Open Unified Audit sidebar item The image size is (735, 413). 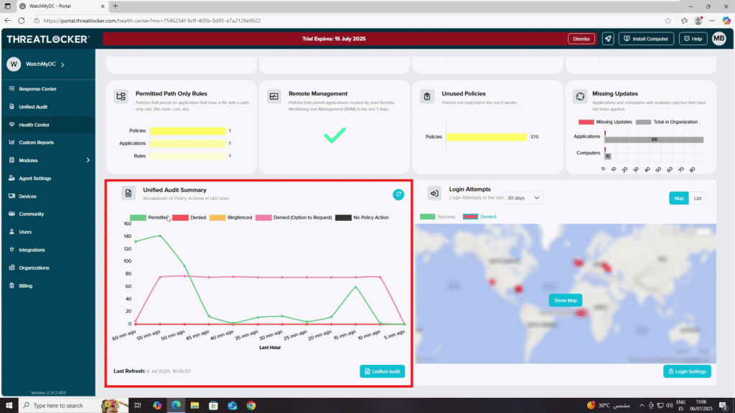click(33, 107)
